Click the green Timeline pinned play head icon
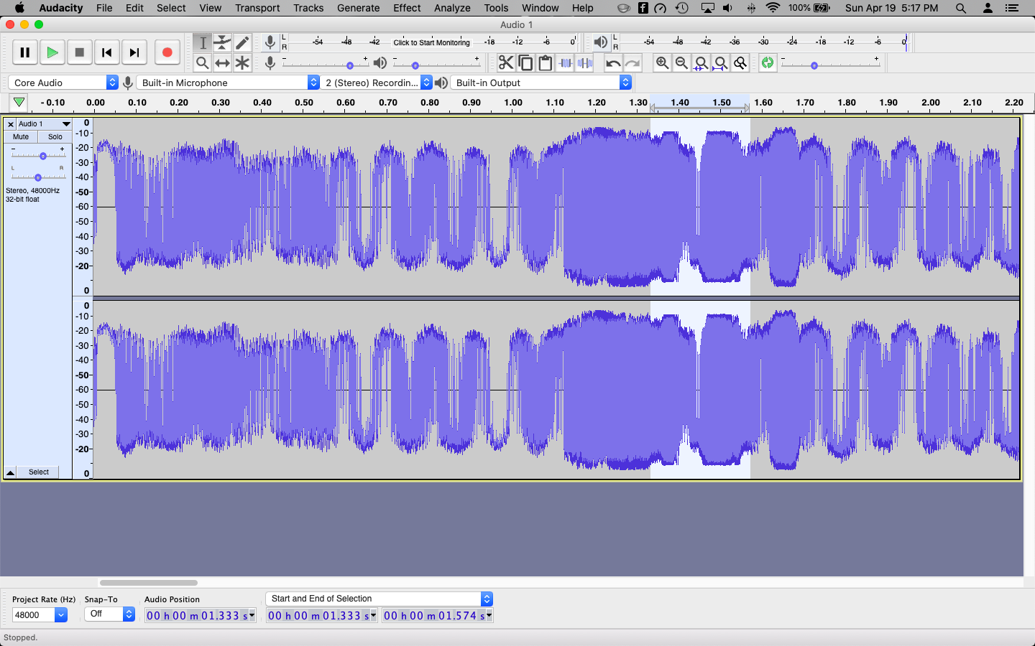1035x646 pixels. [x=19, y=103]
